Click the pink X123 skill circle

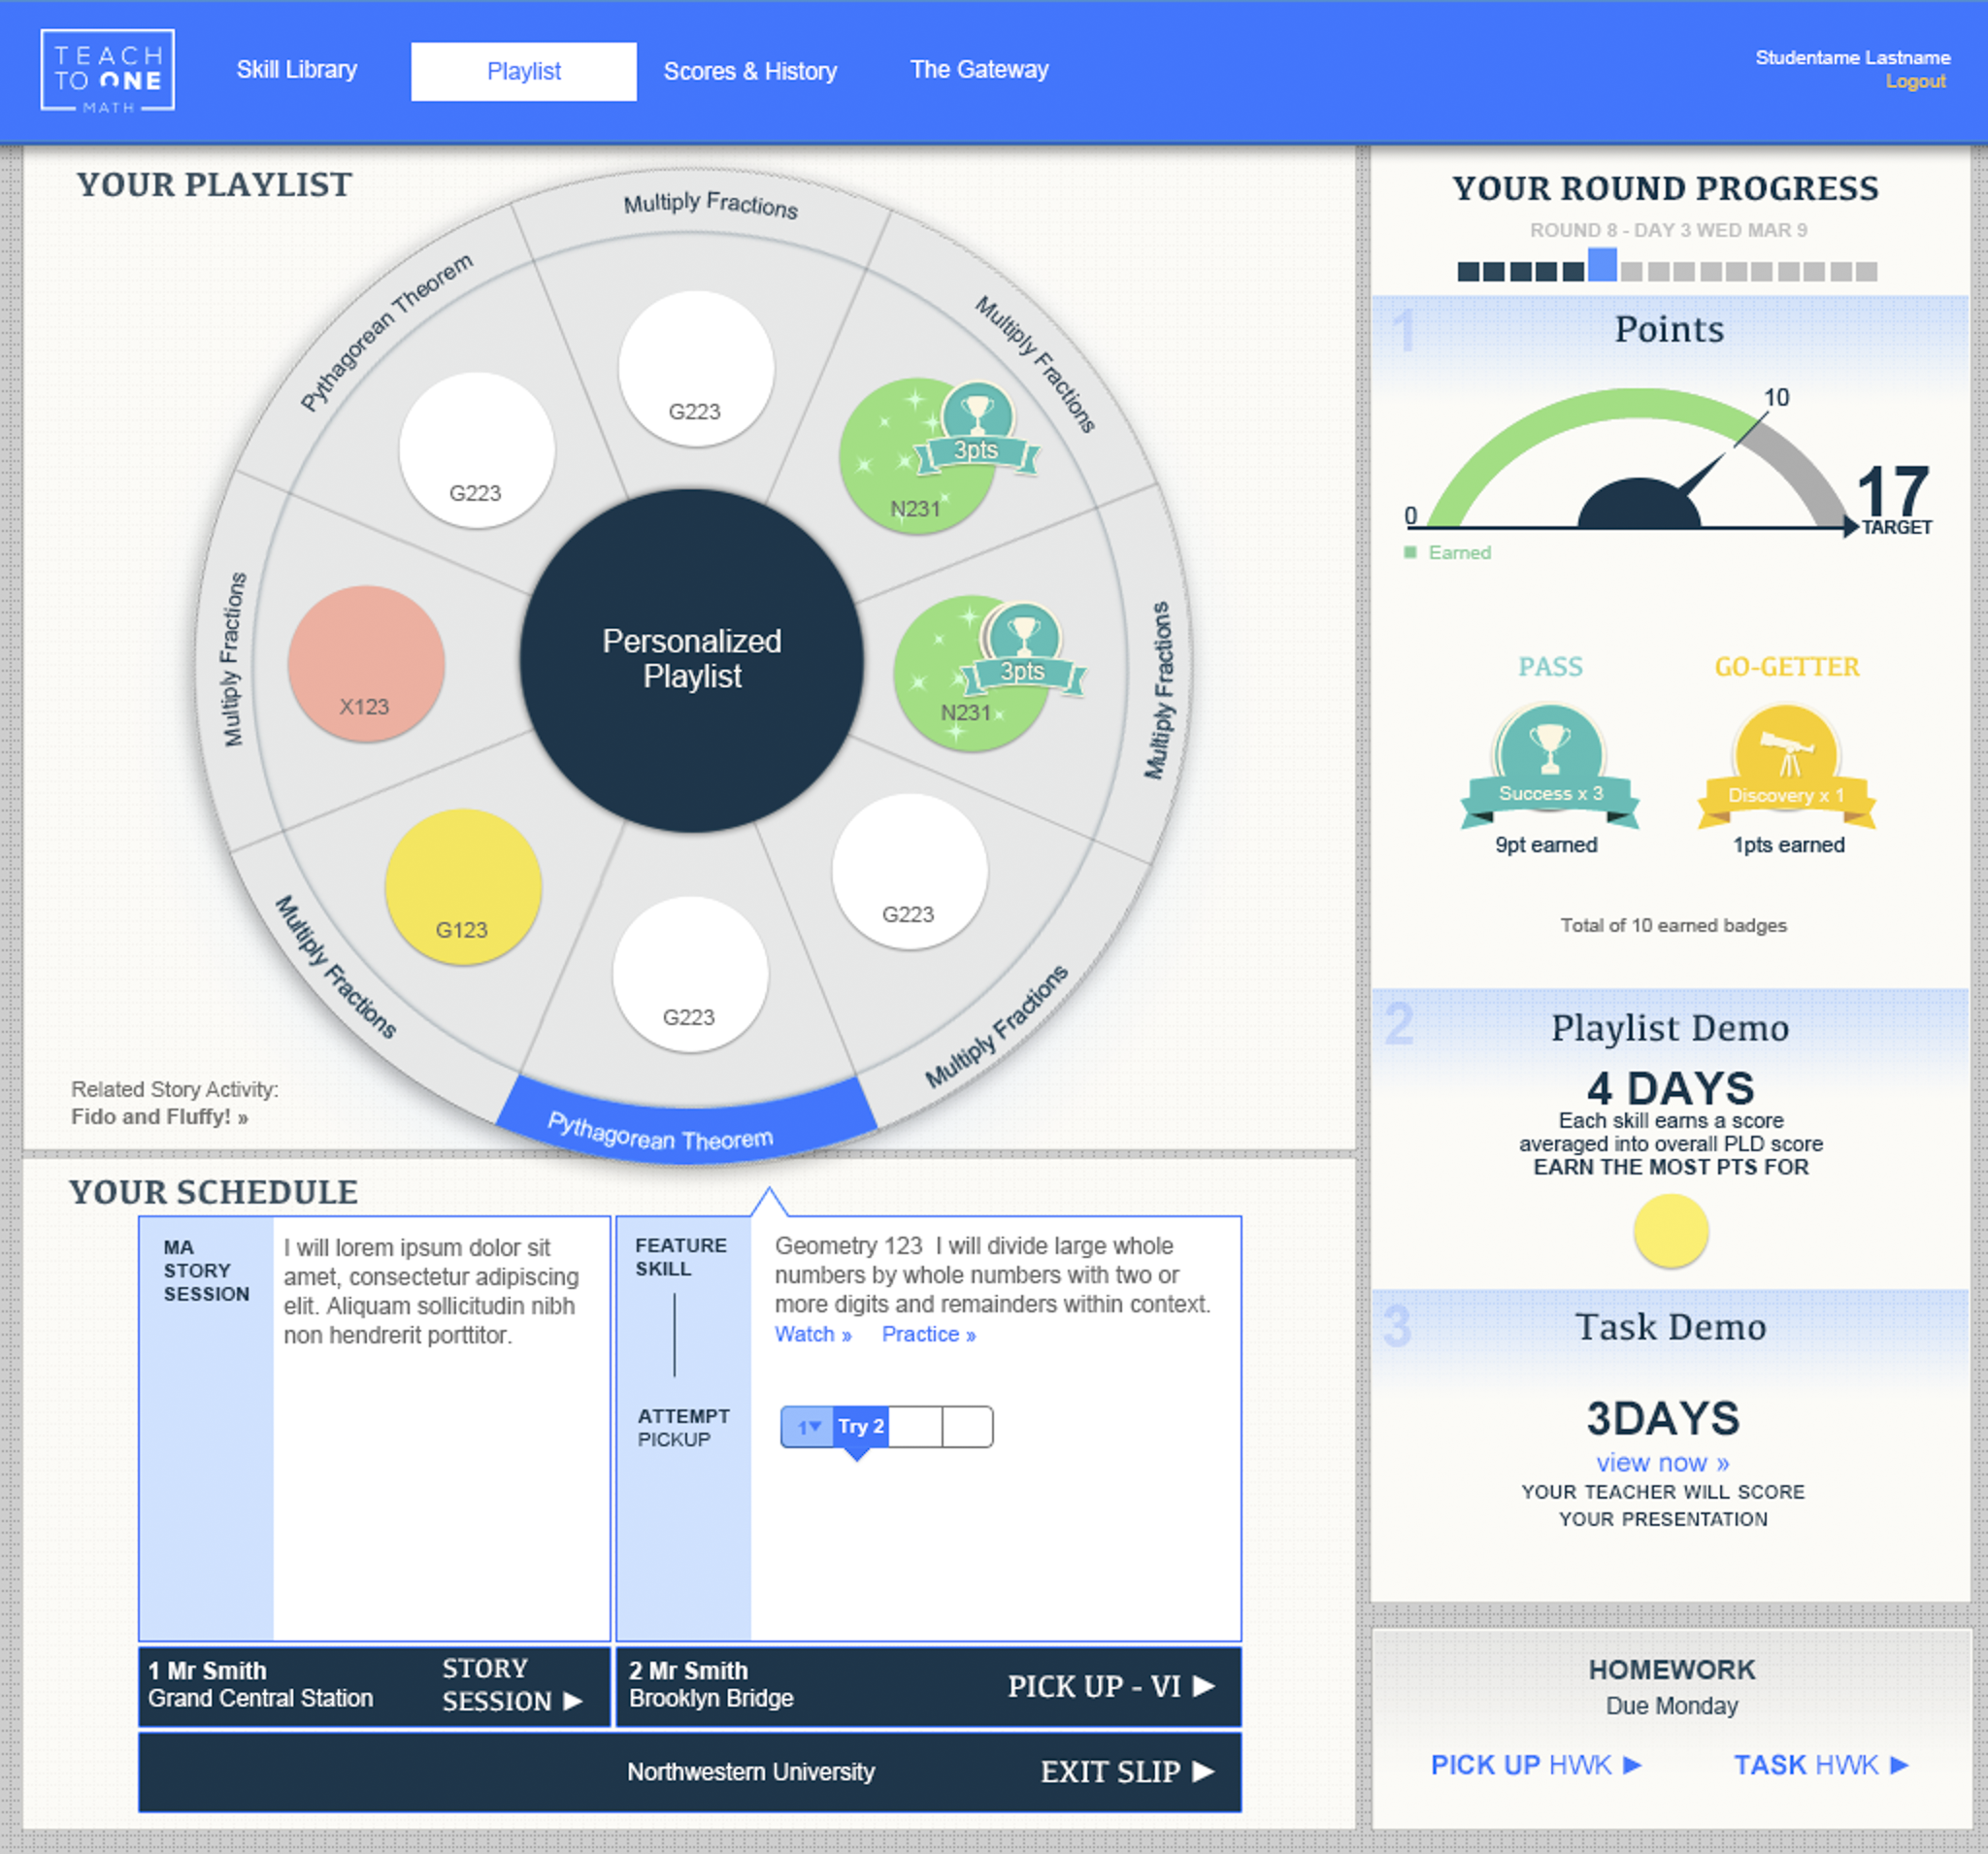pyautogui.click(x=366, y=664)
